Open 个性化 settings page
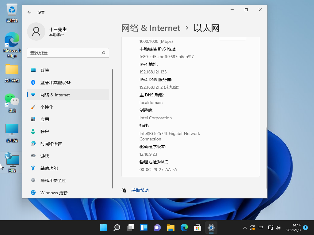The image size is (314, 235). point(46,107)
